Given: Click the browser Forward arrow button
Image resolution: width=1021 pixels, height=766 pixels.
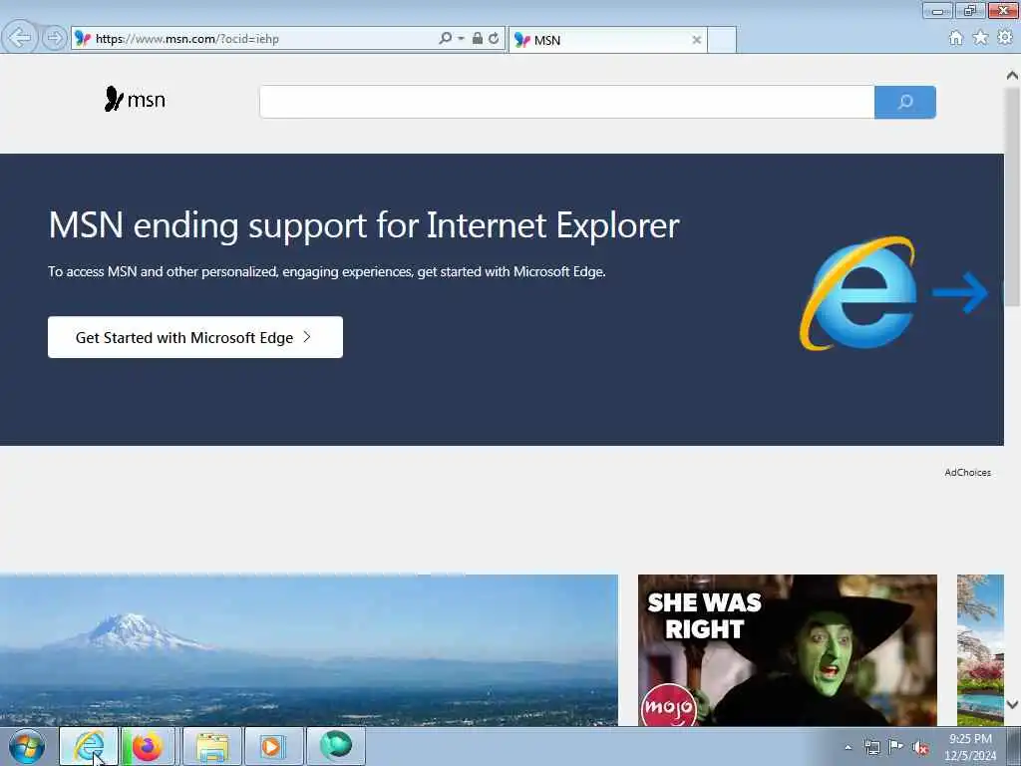Looking at the screenshot, I should click(x=54, y=38).
